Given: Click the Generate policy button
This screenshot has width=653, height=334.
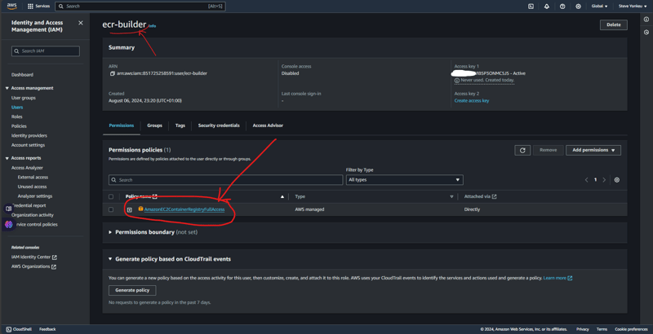Looking at the screenshot, I should (132, 290).
